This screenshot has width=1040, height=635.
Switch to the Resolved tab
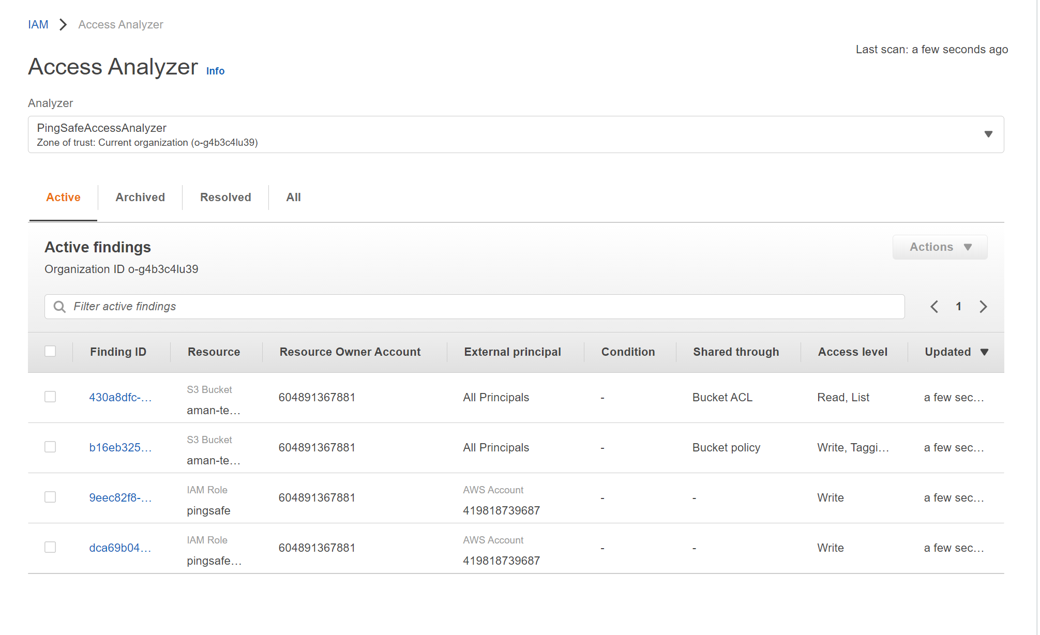(225, 198)
